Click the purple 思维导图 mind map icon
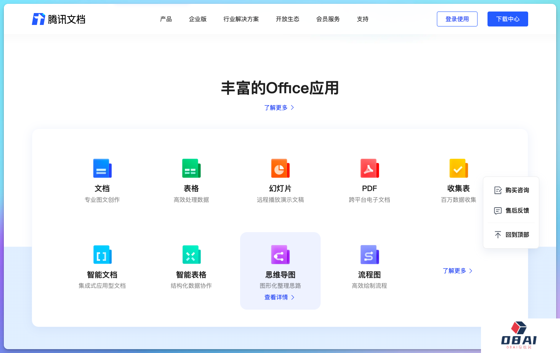The image size is (560, 353). click(x=280, y=255)
